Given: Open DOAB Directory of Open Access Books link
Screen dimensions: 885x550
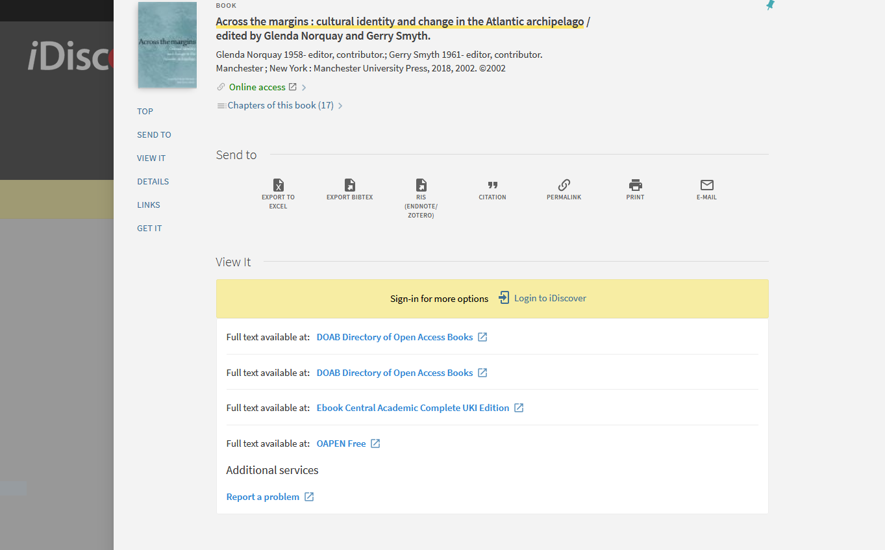Looking at the screenshot, I should point(393,337).
